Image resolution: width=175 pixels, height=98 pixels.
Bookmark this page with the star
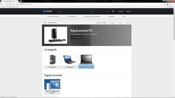164,4
